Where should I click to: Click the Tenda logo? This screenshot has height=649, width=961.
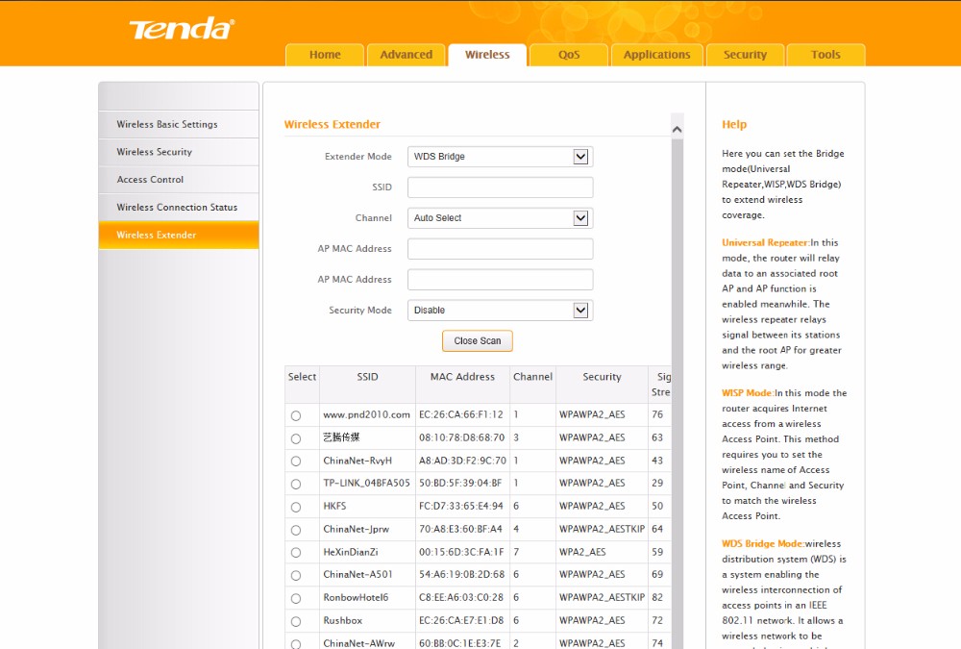(181, 29)
